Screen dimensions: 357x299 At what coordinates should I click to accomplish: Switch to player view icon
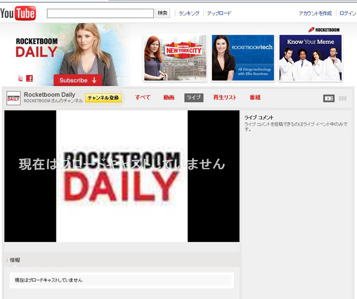point(329,98)
